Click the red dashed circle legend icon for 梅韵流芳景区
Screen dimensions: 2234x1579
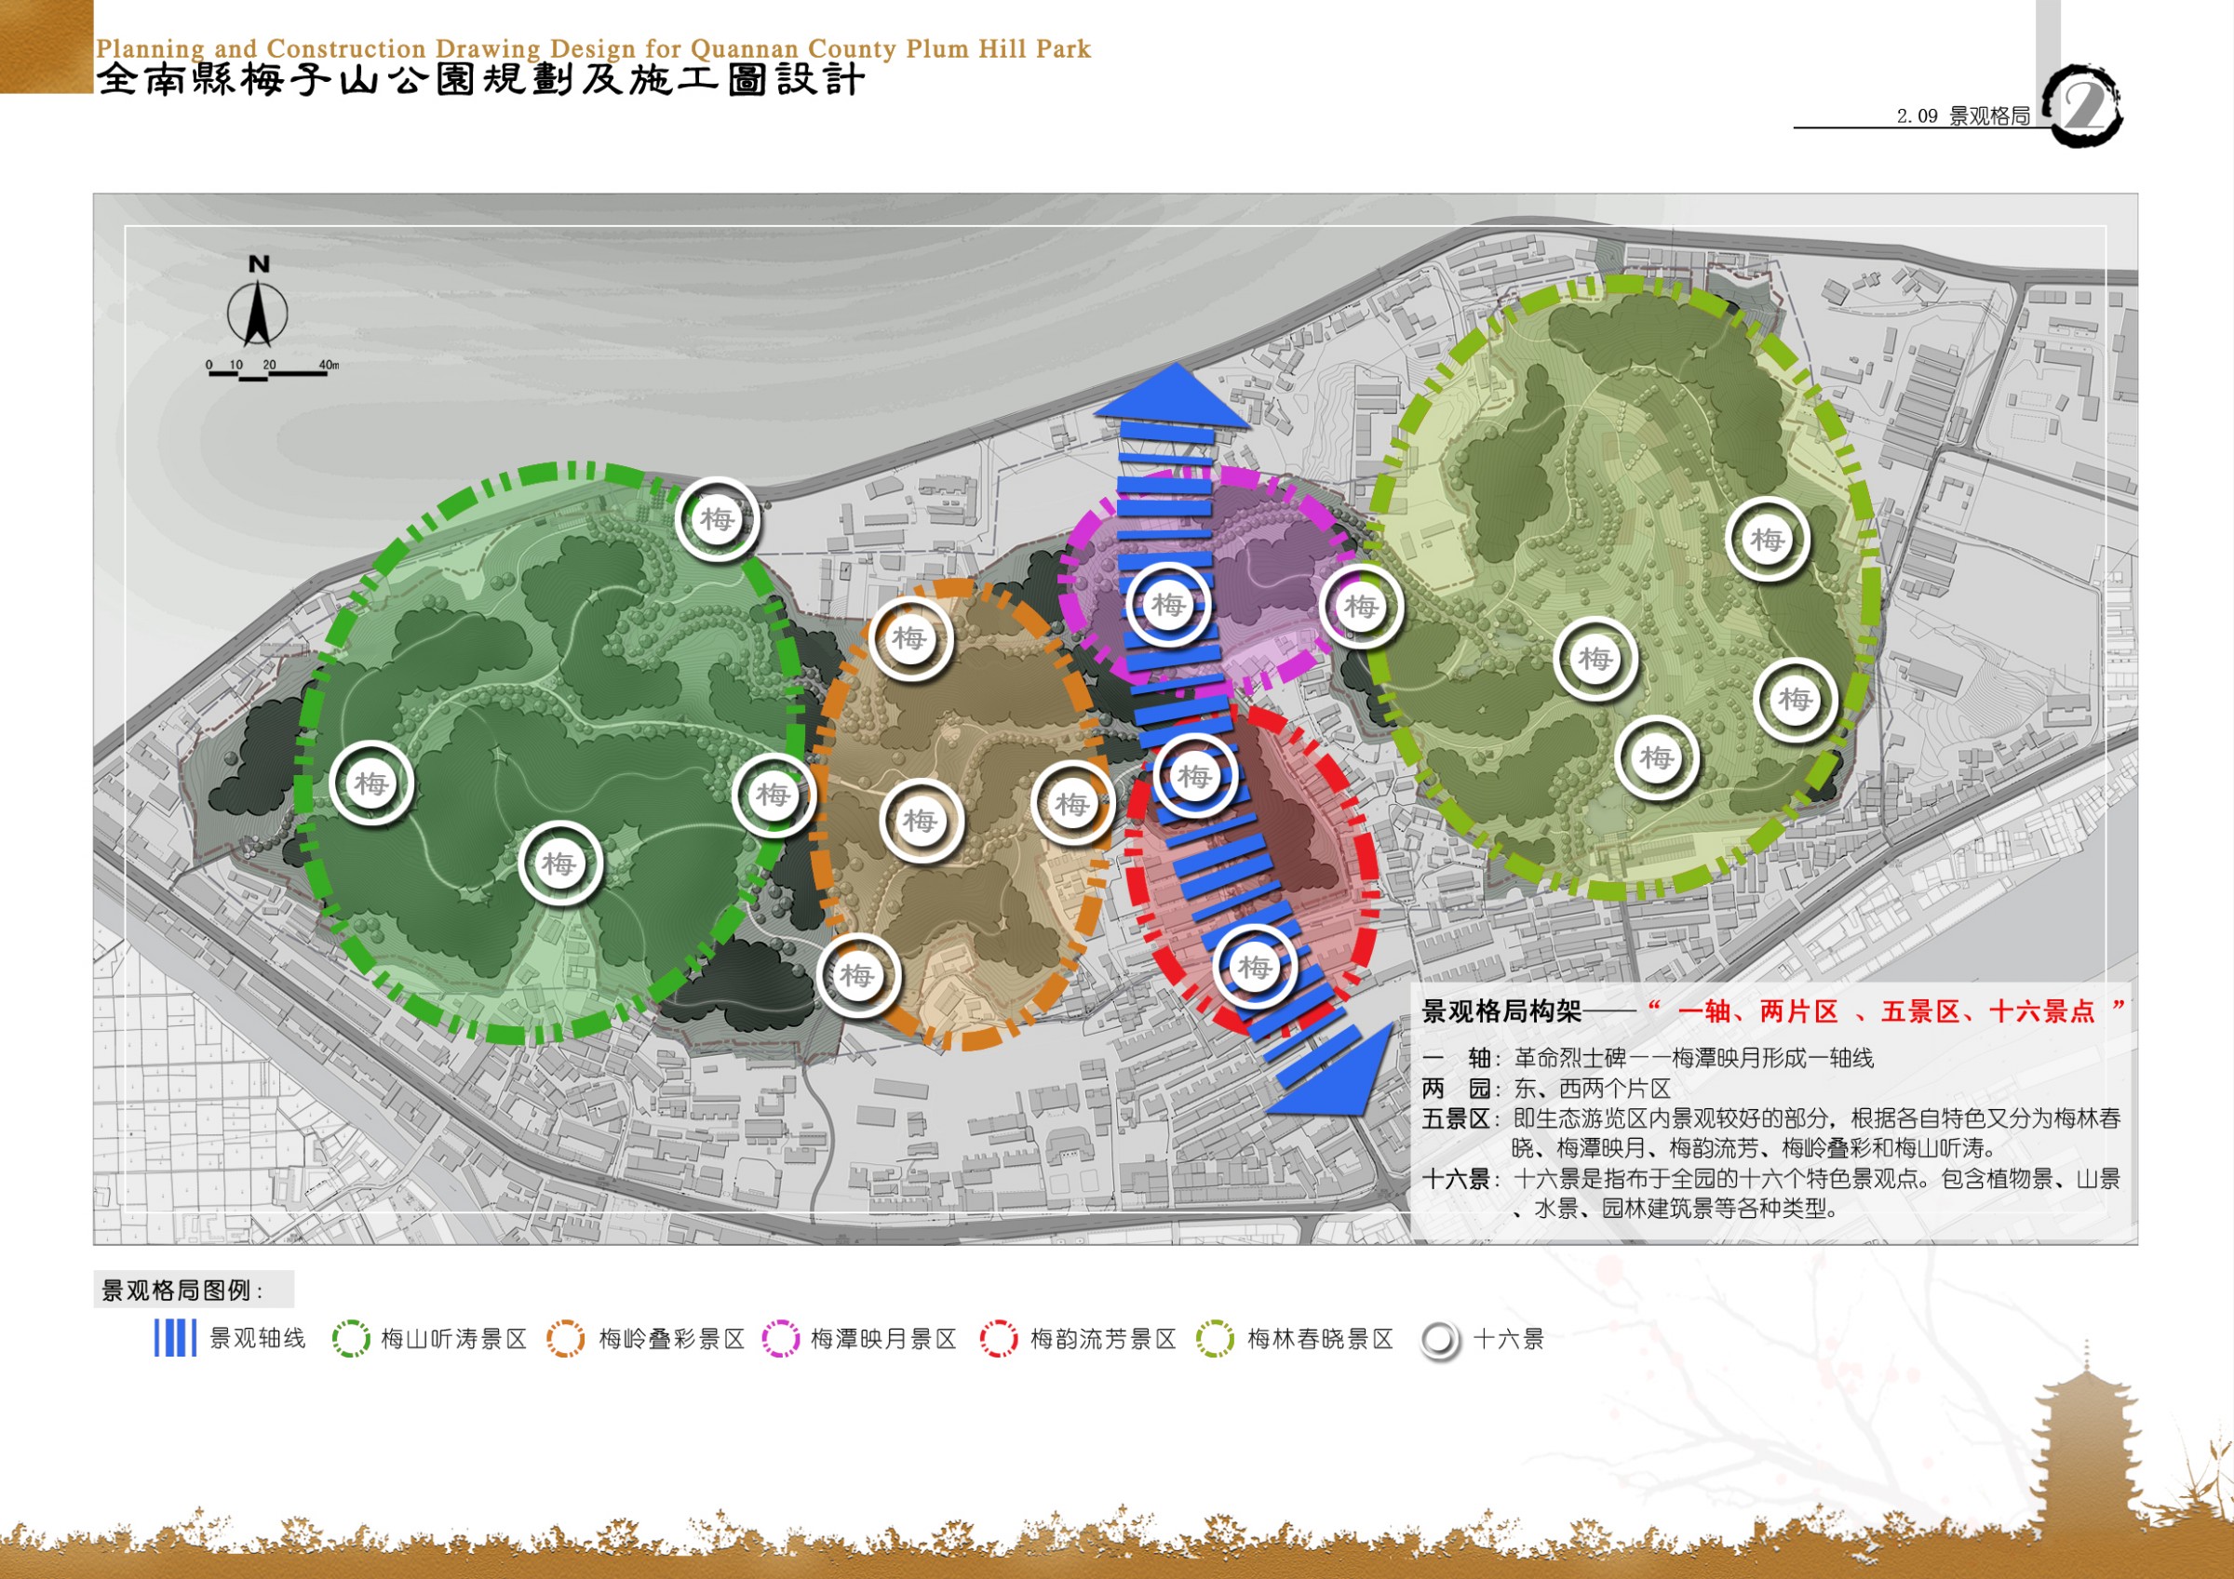(998, 1339)
